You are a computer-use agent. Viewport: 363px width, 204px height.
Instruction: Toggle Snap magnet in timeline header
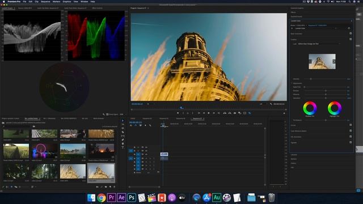pos(136,125)
